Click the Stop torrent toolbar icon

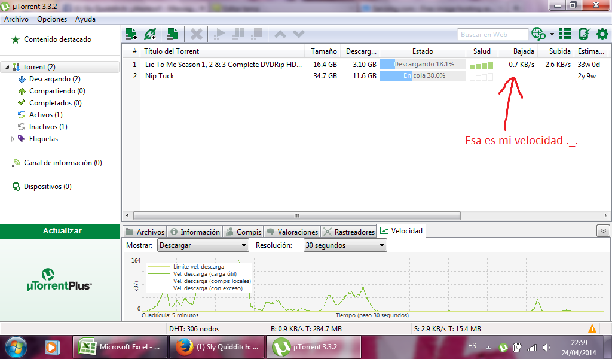coord(256,34)
